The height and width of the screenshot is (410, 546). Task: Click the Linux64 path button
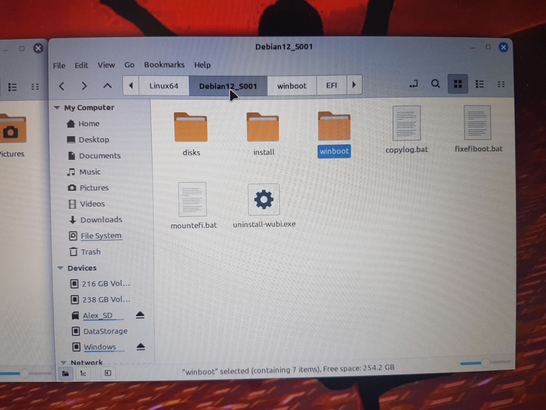coord(164,86)
